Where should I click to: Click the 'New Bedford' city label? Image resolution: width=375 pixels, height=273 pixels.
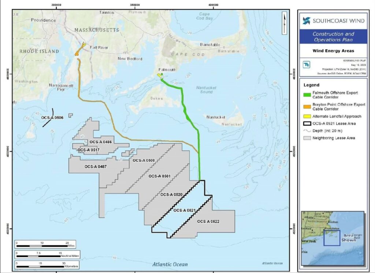click(130, 59)
